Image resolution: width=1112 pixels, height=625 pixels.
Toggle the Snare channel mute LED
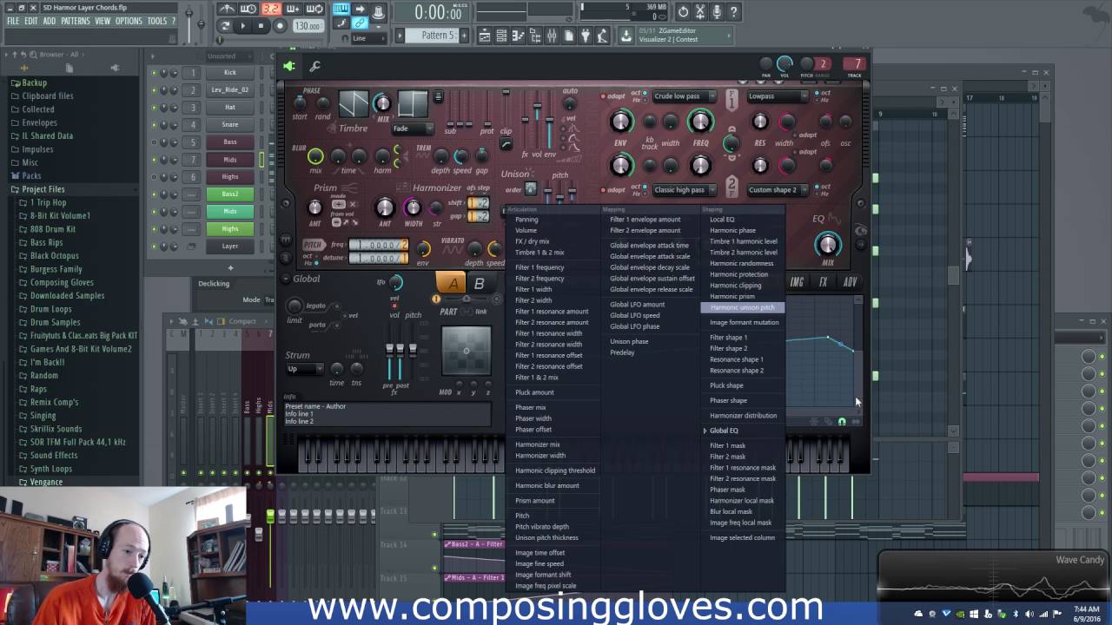(x=154, y=125)
